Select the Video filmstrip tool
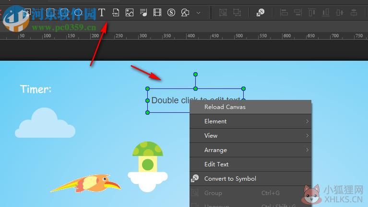The width and height of the screenshot is (368, 207). point(157,12)
